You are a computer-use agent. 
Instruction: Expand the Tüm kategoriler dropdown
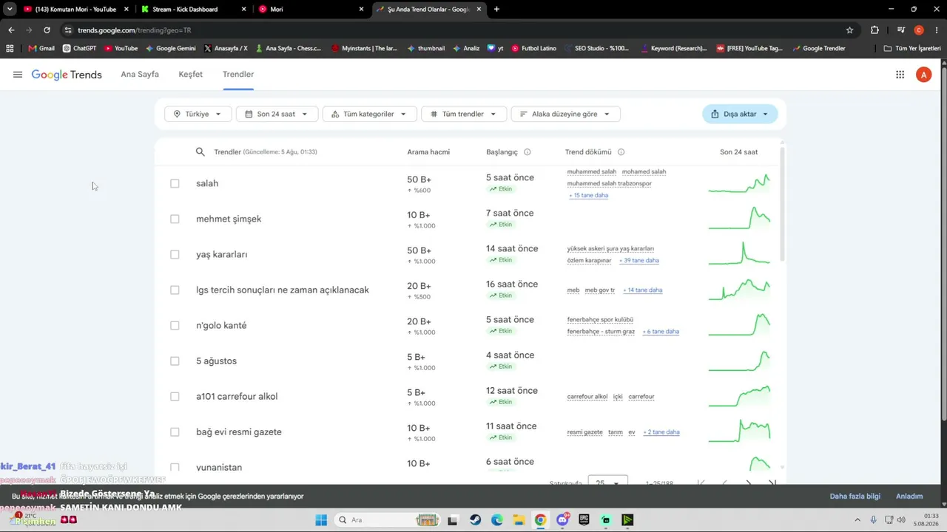[x=369, y=114]
